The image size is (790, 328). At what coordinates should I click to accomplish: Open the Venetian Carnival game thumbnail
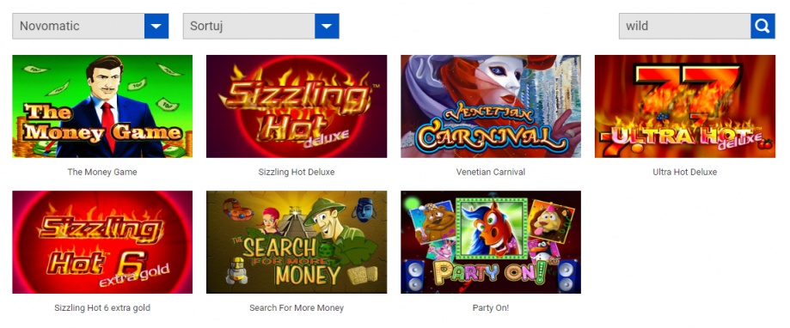(x=491, y=106)
